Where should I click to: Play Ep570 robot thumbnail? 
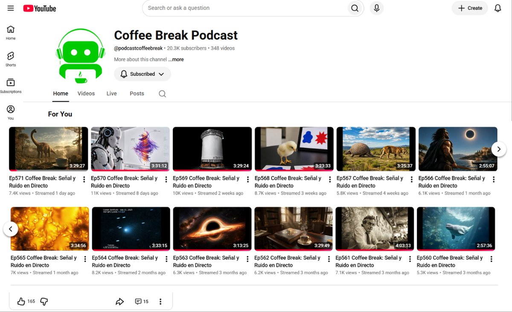coord(131,149)
